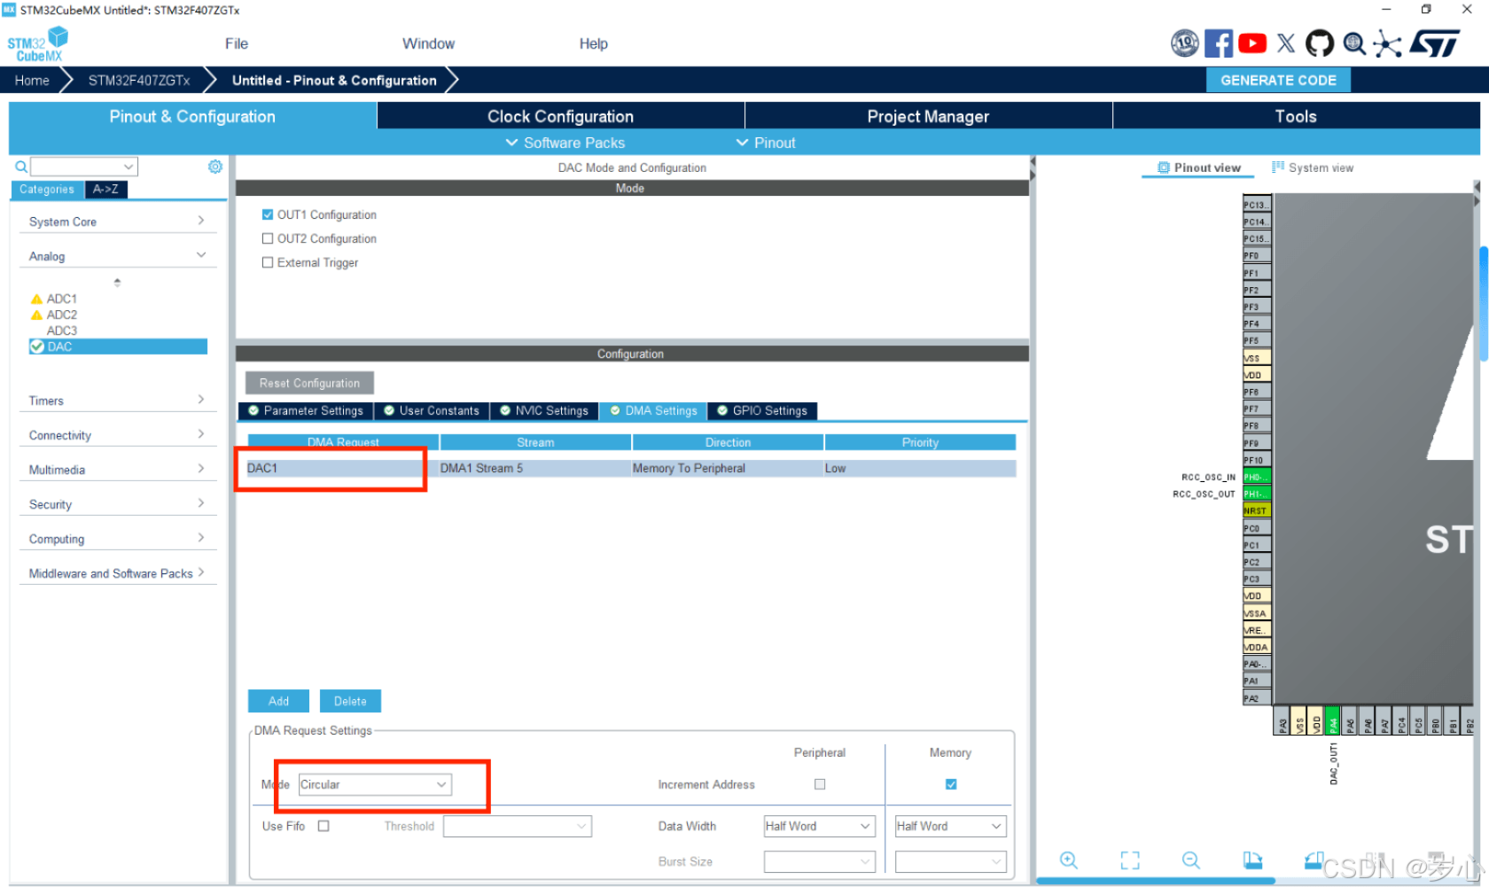This screenshot has width=1489, height=895.
Task: Click the STM32CubeMX logo
Action: click(x=37, y=44)
